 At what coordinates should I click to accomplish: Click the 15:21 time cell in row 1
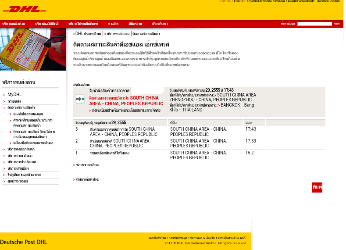click(x=251, y=153)
